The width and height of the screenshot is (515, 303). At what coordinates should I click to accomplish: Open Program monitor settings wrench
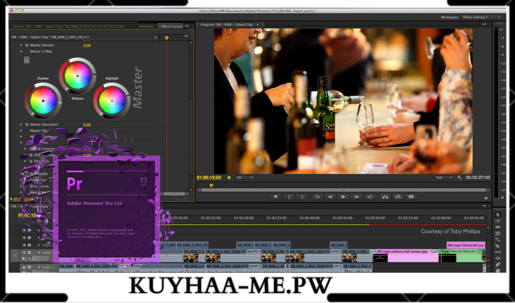459,177
